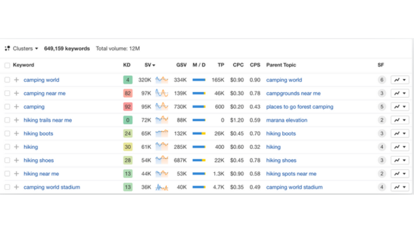Sort by CPS column header
This screenshot has height=233, width=414.
(255, 65)
